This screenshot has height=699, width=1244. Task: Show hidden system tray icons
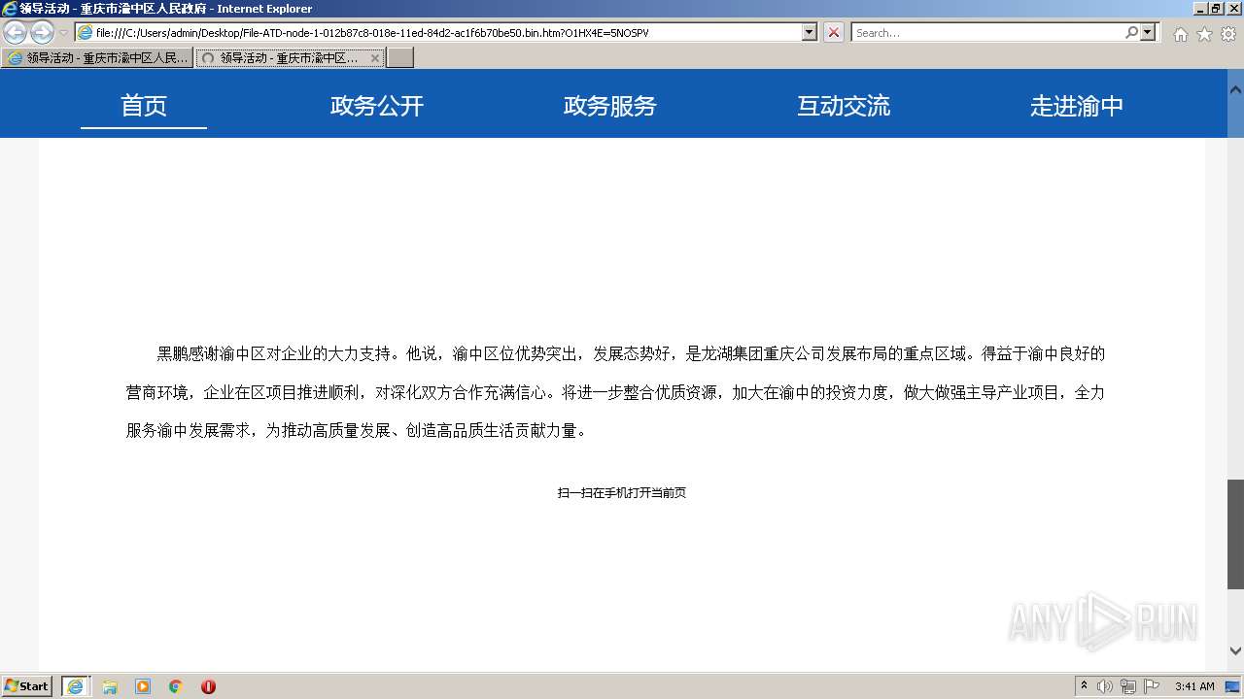[1084, 686]
